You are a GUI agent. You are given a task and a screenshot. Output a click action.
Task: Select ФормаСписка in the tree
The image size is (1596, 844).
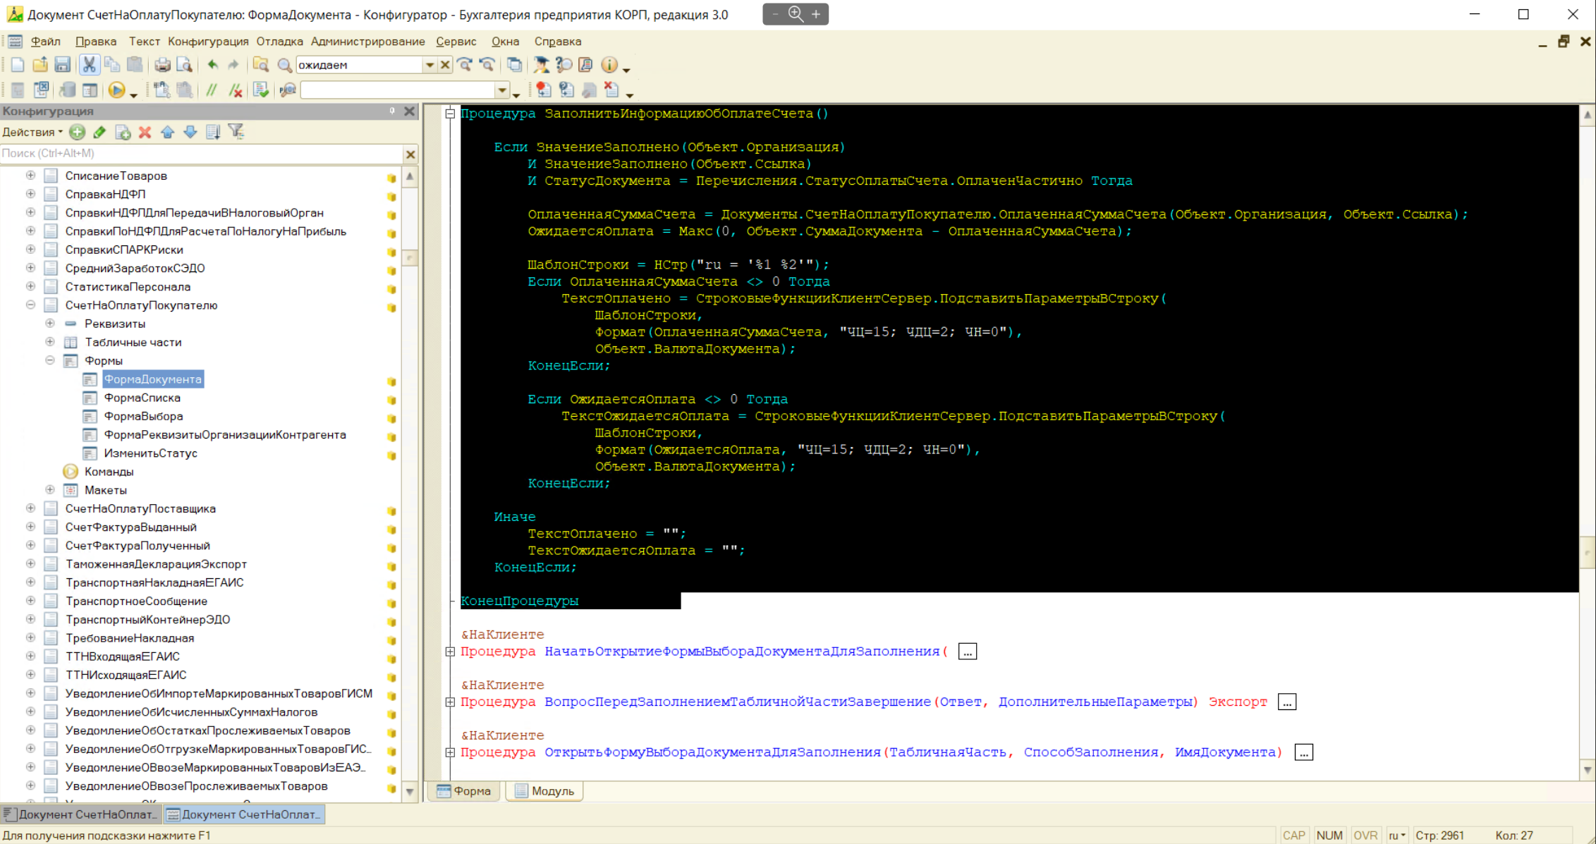(x=142, y=398)
